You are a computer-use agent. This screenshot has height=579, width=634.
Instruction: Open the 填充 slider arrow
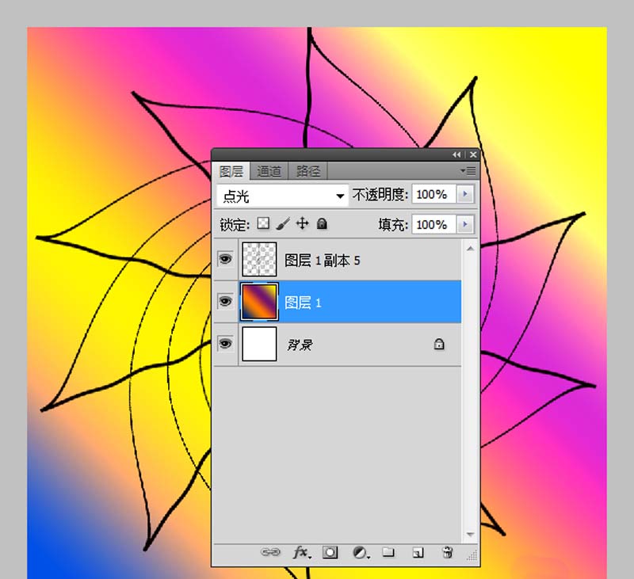pyautogui.click(x=465, y=224)
